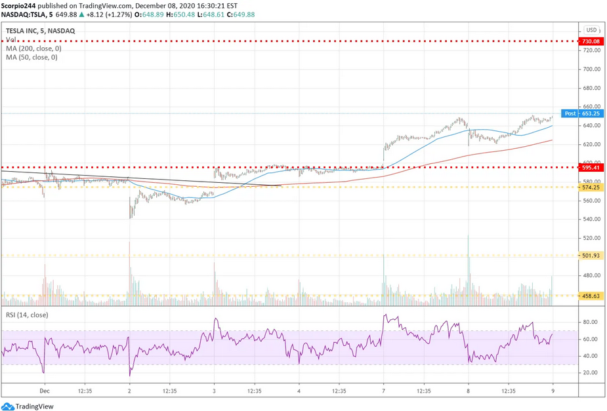Viewport: 607px width, 411px height.
Task: Open the TradingView.com link in header
Action: pos(105,6)
